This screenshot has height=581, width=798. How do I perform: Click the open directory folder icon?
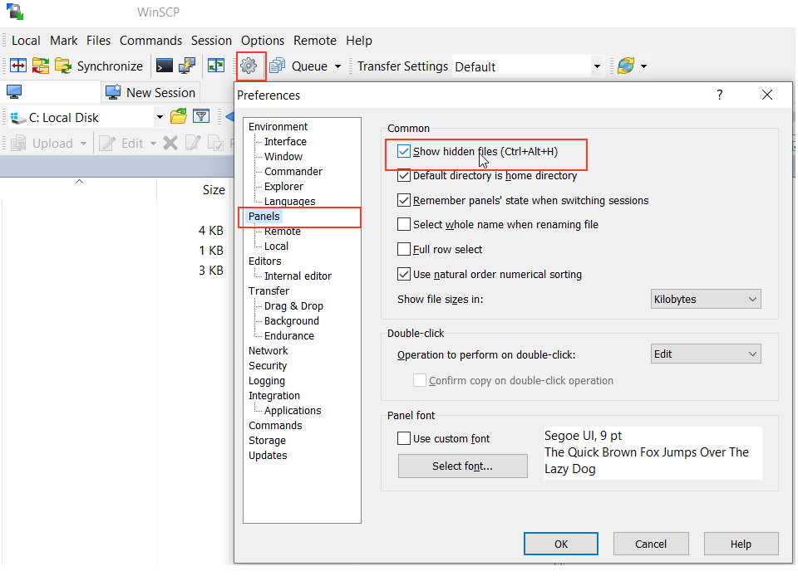[179, 116]
